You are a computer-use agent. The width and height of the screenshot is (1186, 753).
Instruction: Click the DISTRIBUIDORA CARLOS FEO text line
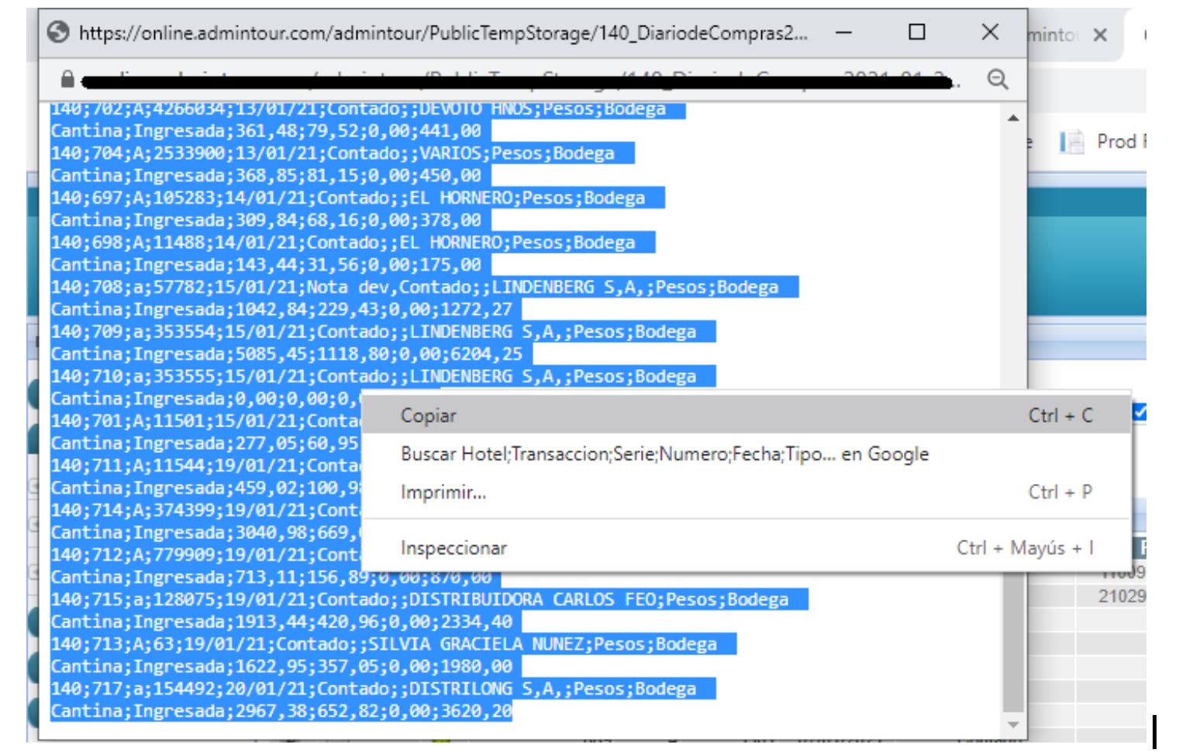point(428,600)
